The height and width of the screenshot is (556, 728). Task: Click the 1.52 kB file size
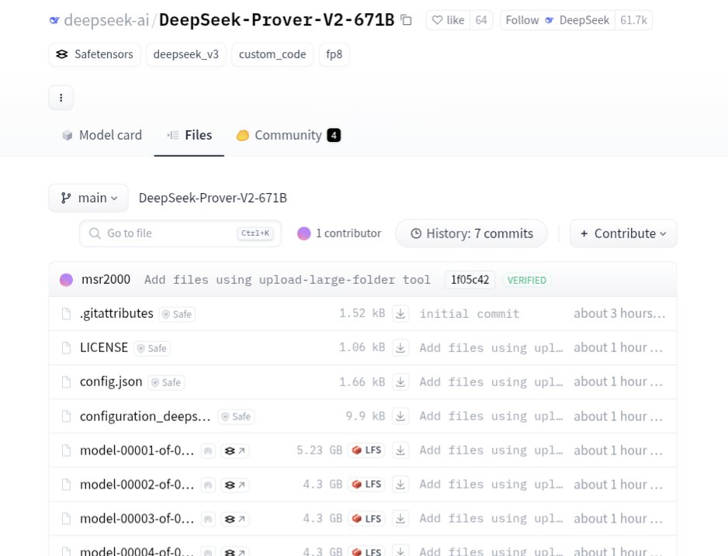tap(362, 313)
